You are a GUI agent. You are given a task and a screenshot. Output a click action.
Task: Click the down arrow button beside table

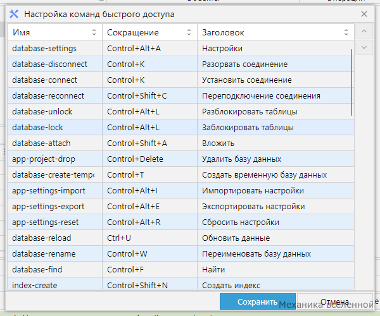tap(364, 47)
